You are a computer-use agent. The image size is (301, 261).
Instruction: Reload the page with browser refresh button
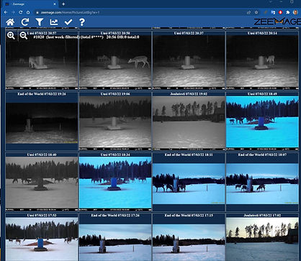tap(21, 12)
